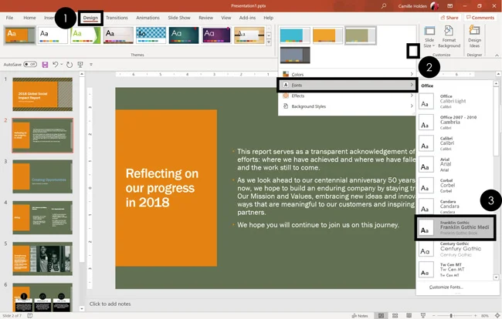
Task: Click fit slide to window icon
Action: (497, 315)
